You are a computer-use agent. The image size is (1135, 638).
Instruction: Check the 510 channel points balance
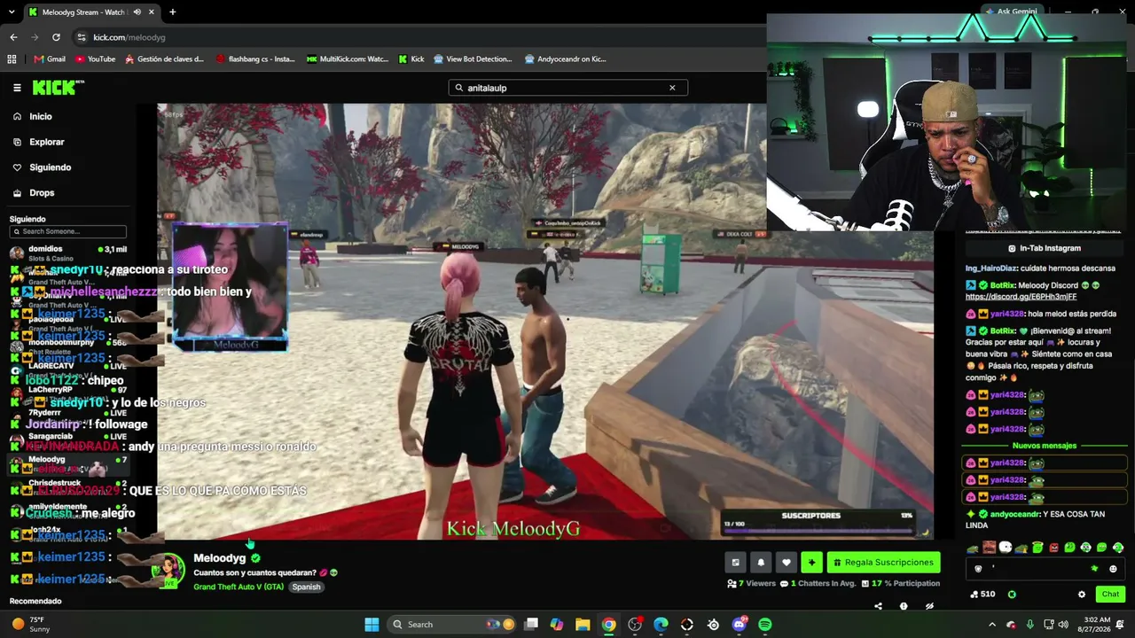click(x=983, y=595)
